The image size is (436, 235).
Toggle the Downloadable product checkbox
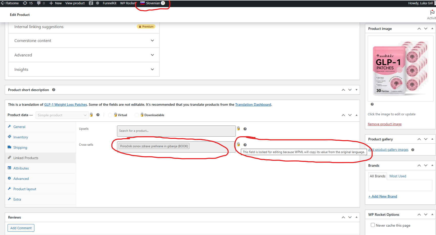137,115
